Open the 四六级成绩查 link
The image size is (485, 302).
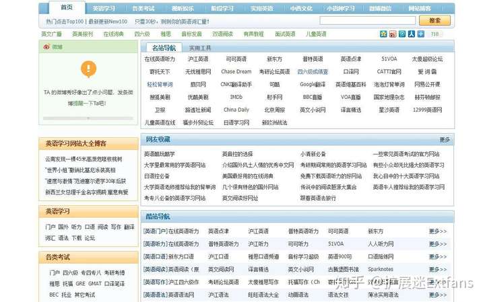tap(313, 72)
